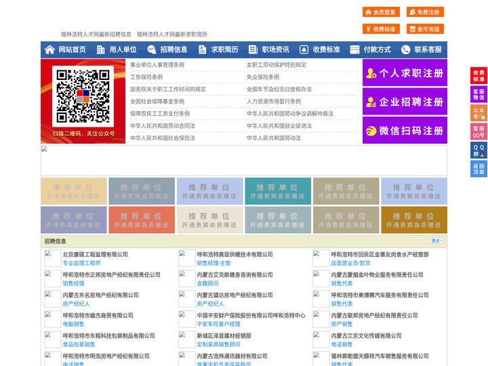Open 个人求职注册 purple banner
Viewport: 488px width, 366px height.
[x=405, y=73]
